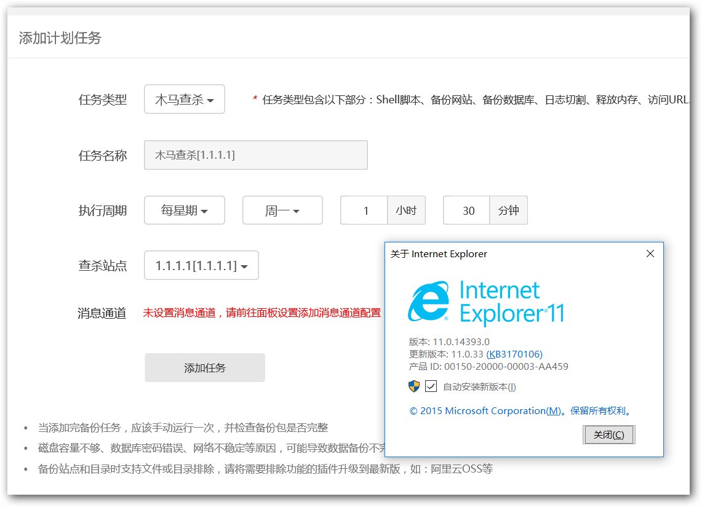The height and width of the screenshot is (507, 702).
Task: Close the About Internet Explorer dialog with X
Action: [x=650, y=254]
